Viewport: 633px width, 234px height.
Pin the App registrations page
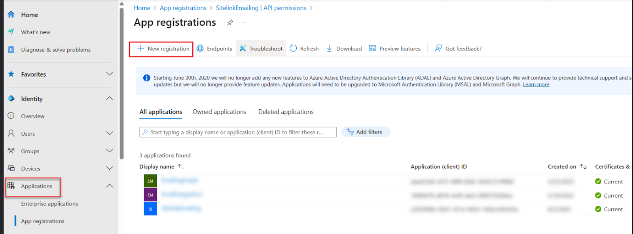(230, 22)
